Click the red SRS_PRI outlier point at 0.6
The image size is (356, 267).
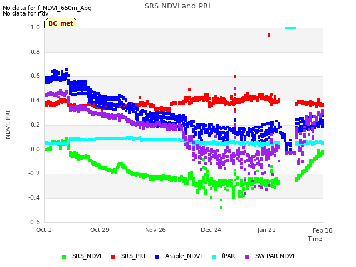tap(235, 77)
